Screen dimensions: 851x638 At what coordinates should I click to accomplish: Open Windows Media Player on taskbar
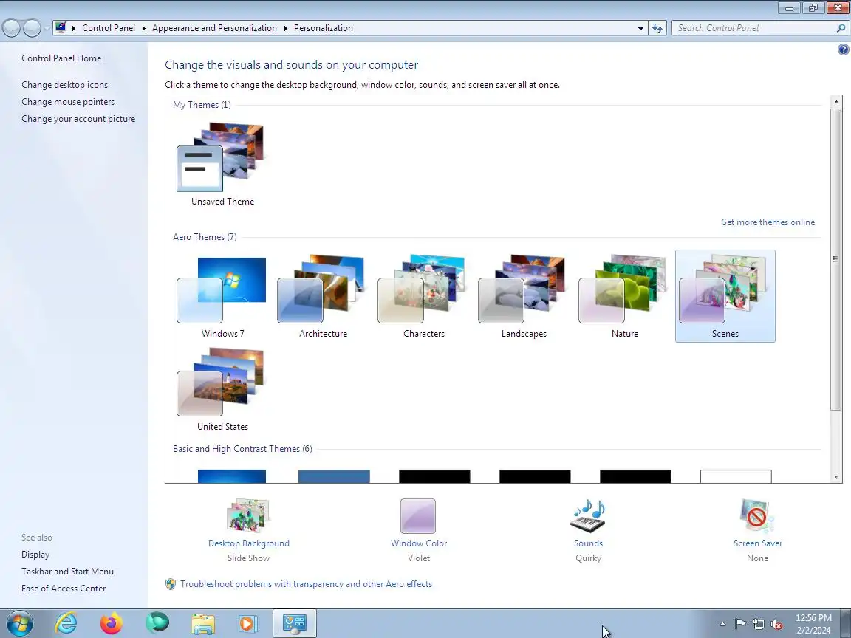(248, 623)
